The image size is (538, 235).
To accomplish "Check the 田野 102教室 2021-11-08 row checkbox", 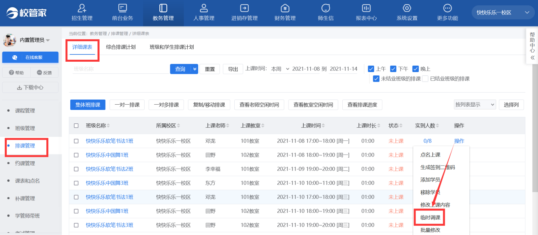I will 76,155.
